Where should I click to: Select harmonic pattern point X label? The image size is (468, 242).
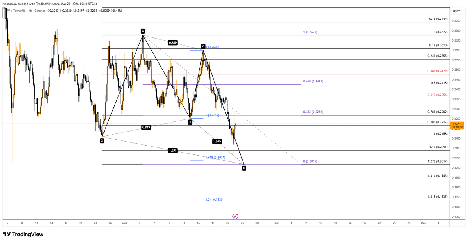102,141
